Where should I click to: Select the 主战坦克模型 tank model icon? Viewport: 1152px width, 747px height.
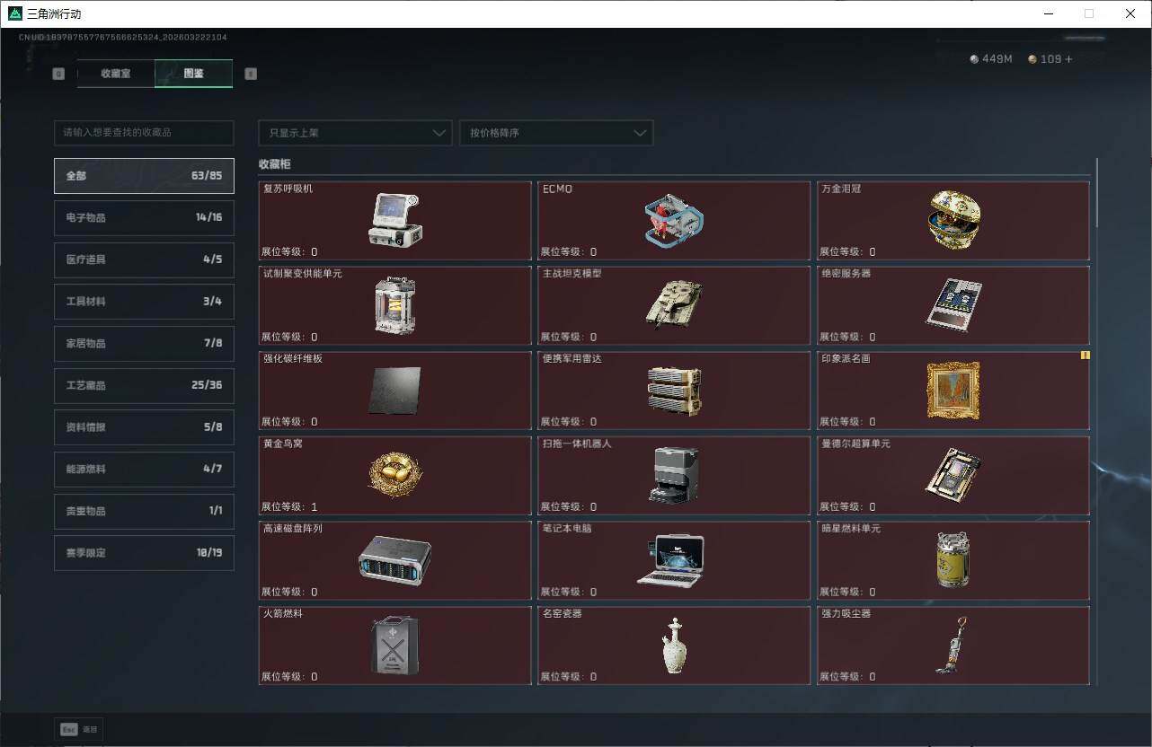pos(673,304)
